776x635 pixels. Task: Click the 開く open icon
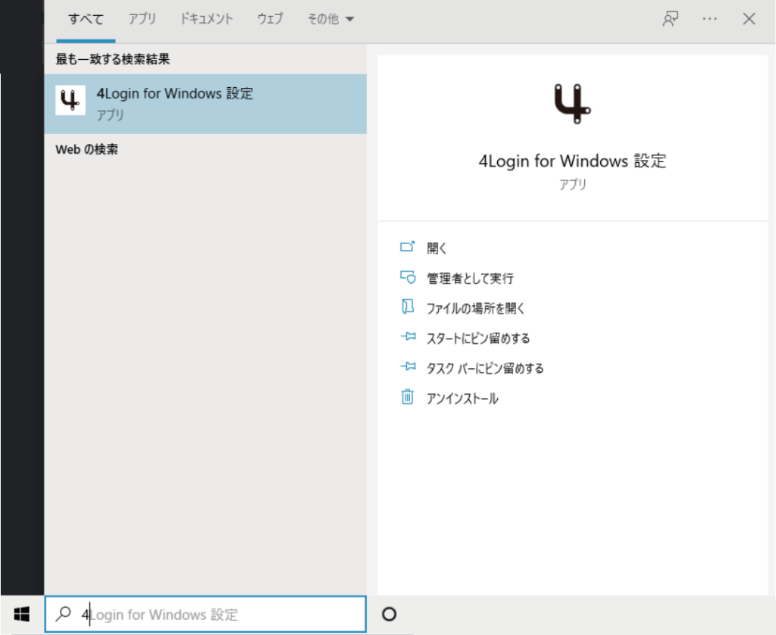[407, 246]
